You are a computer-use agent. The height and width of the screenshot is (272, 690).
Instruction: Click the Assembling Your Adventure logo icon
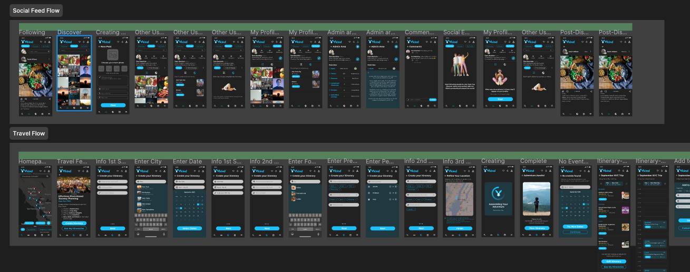498,192
